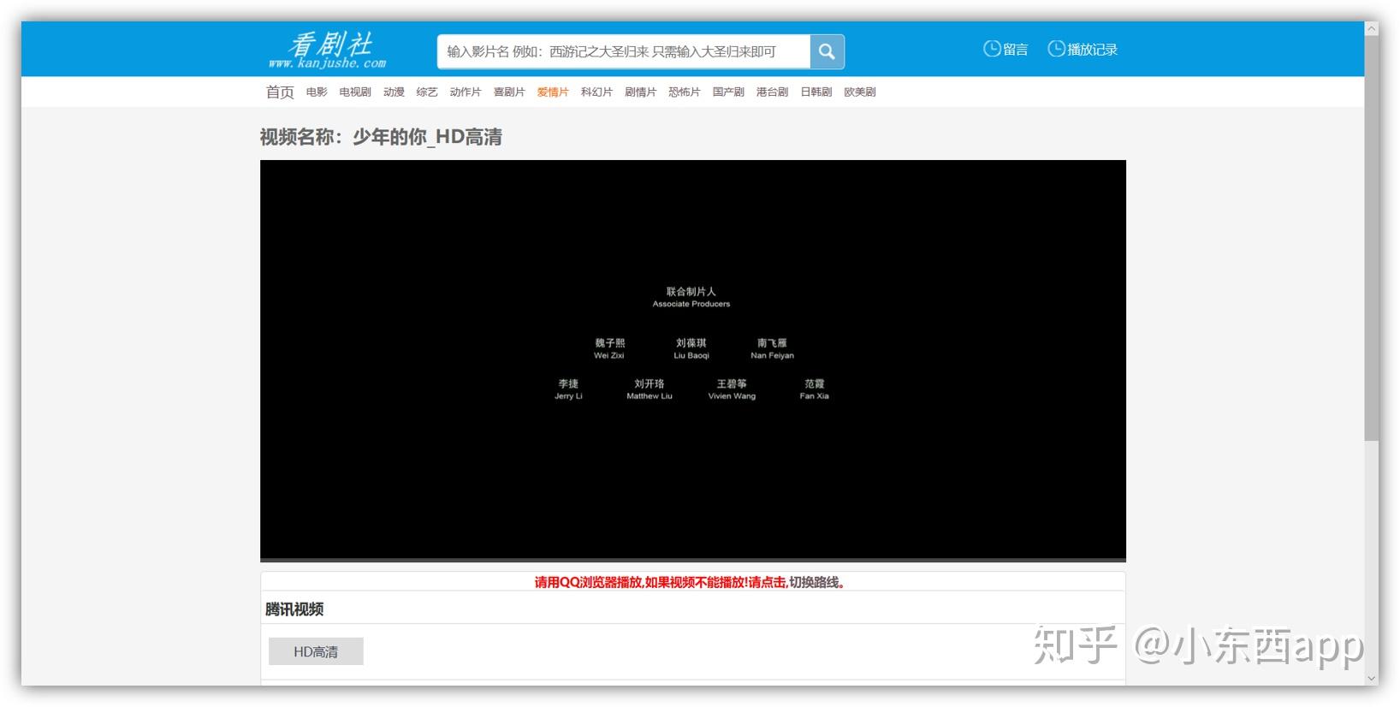The height and width of the screenshot is (707, 1400).
Task: Go to 首页 home page
Action: 280,92
